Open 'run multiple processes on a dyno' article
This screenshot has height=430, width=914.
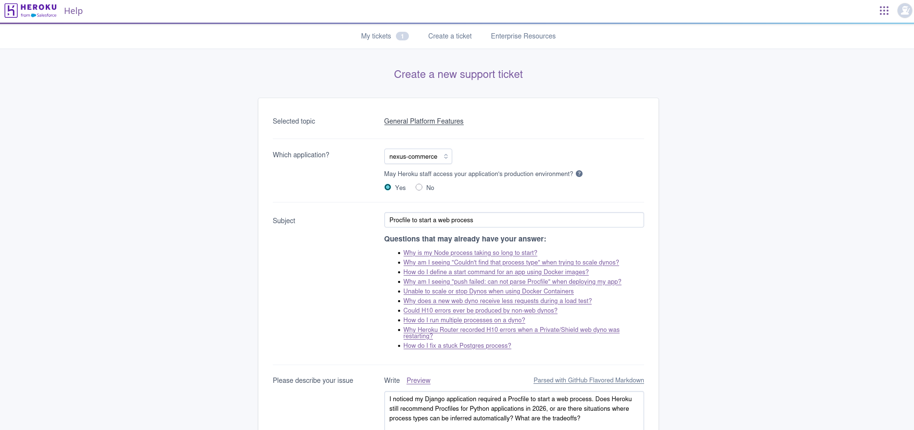464,320
